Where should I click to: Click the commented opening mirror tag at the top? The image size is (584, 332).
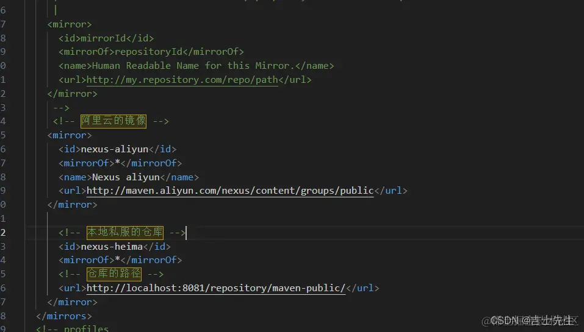point(70,24)
